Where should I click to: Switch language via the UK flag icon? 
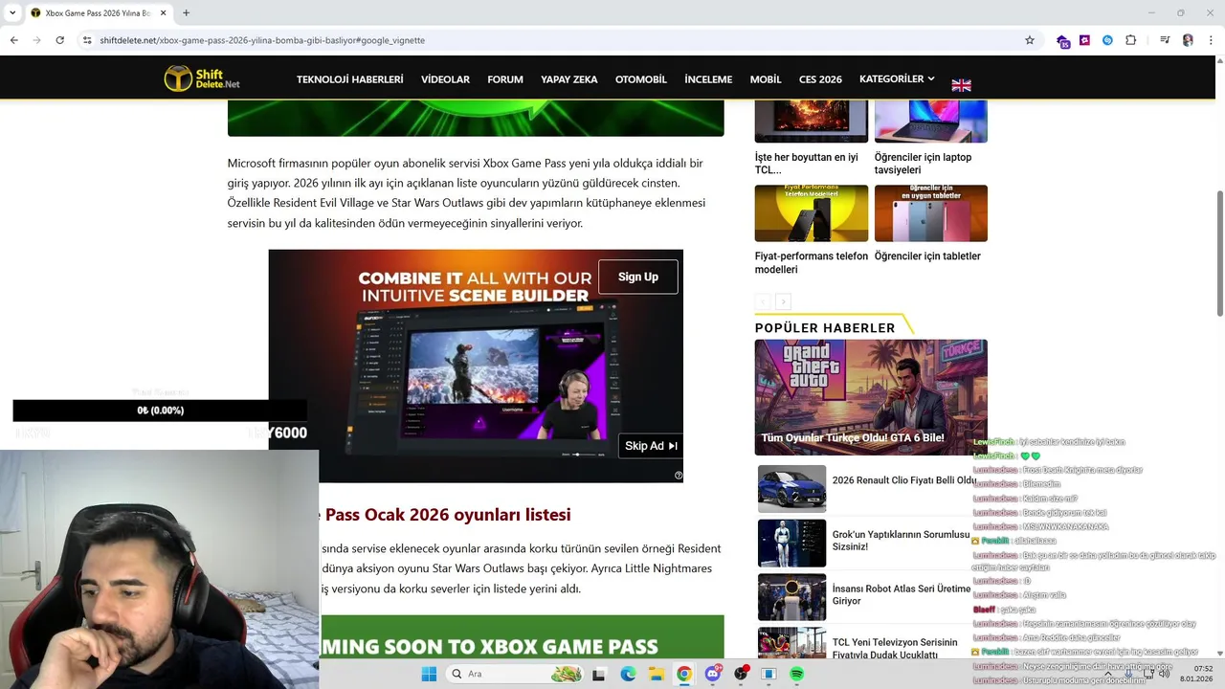[961, 85]
